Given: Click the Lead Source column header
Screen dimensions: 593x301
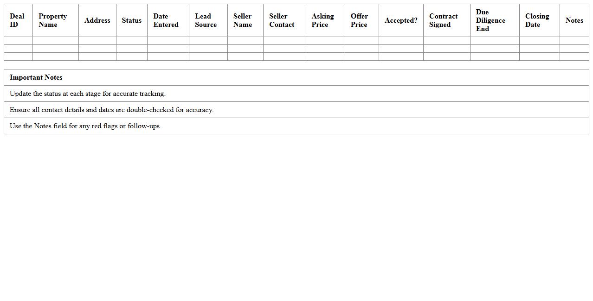Looking at the screenshot, I should click(208, 20).
